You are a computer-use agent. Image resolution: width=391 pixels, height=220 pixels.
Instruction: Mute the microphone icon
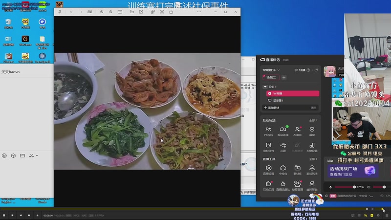pos(330,187)
